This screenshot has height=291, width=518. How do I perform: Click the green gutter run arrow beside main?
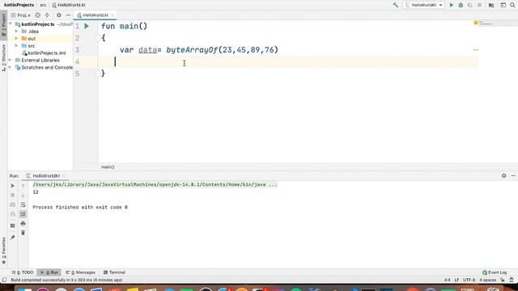(87, 26)
